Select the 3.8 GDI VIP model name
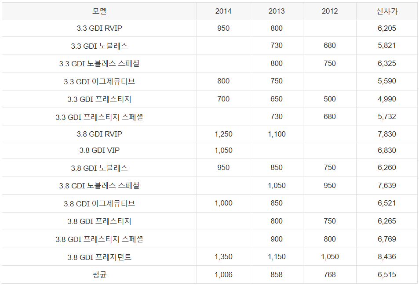Screen dimensions: 419x285 tap(99, 150)
